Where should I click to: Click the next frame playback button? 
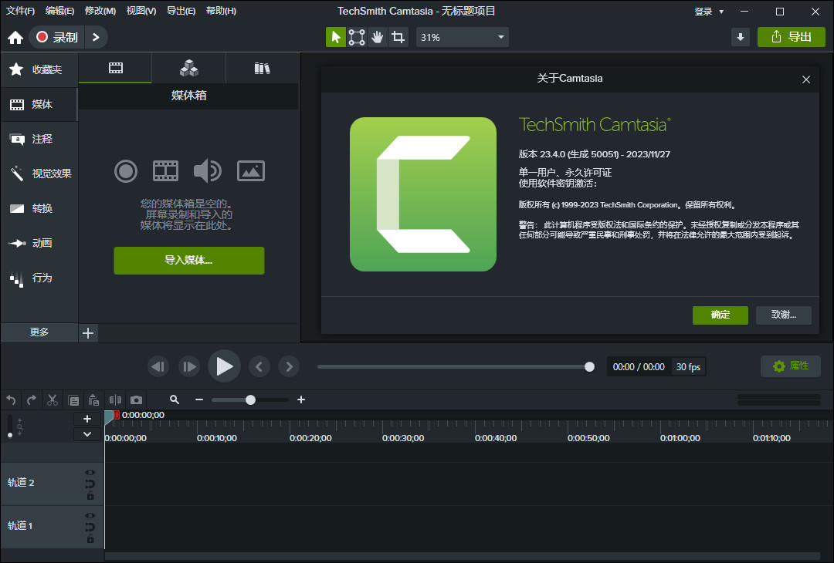189,366
